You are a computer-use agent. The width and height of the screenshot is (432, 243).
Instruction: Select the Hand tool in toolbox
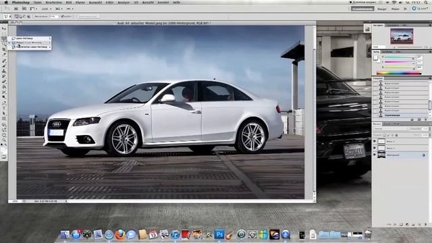4,135
